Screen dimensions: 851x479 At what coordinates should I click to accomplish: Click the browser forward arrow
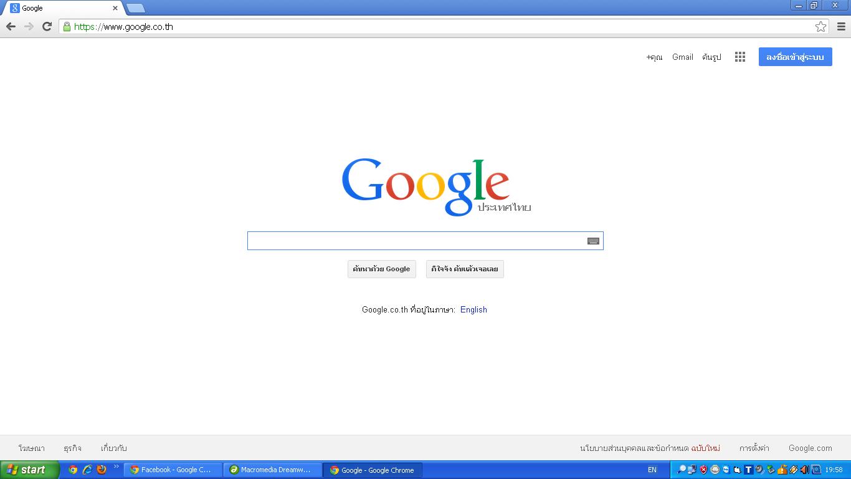pos(29,26)
